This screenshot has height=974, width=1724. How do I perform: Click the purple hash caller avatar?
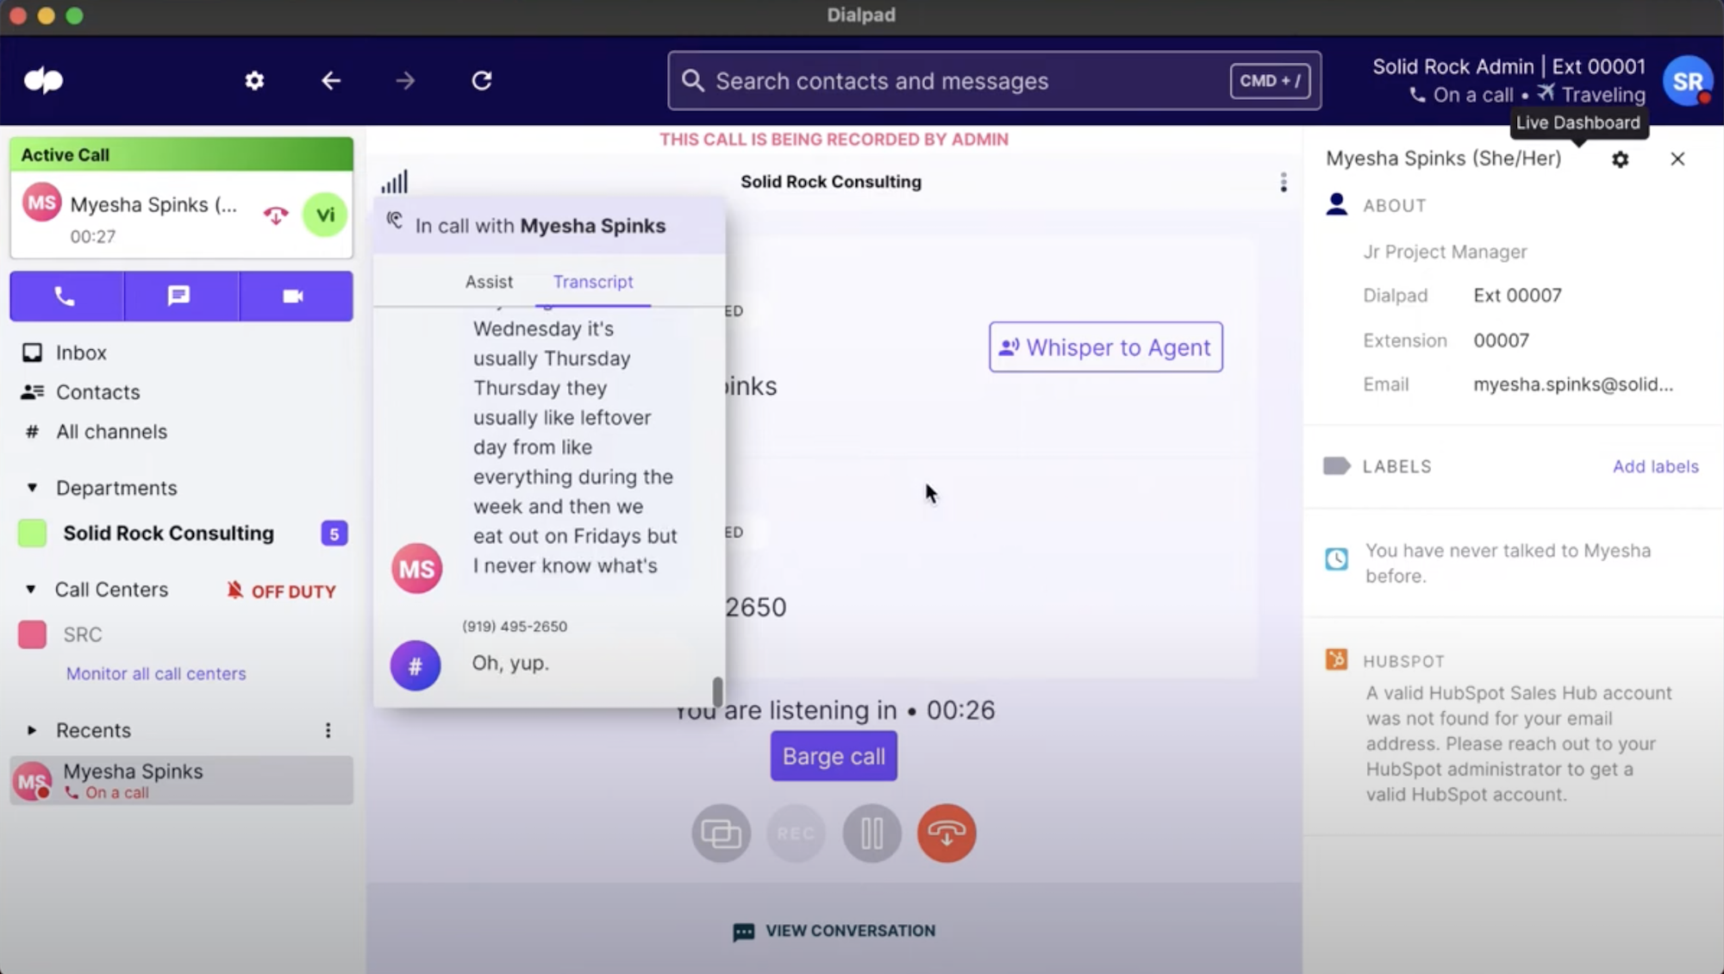pos(415,665)
